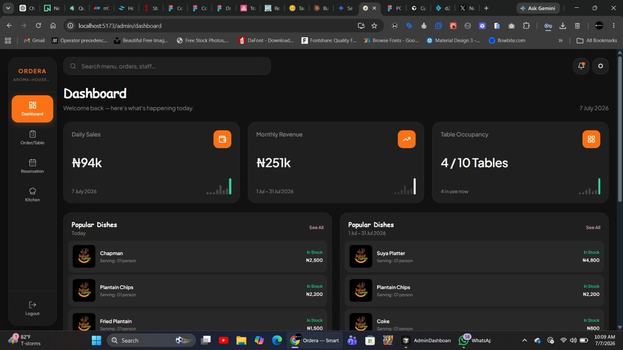This screenshot has width=623, height=350.
Task: Open the Kitchen sidebar section
Action: point(32,194)
